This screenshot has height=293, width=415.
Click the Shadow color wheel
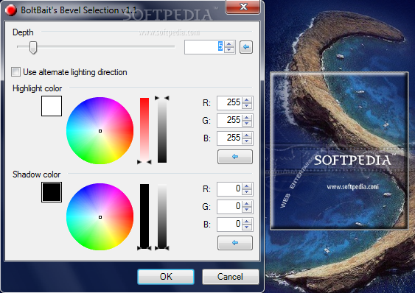pos(100,217)
